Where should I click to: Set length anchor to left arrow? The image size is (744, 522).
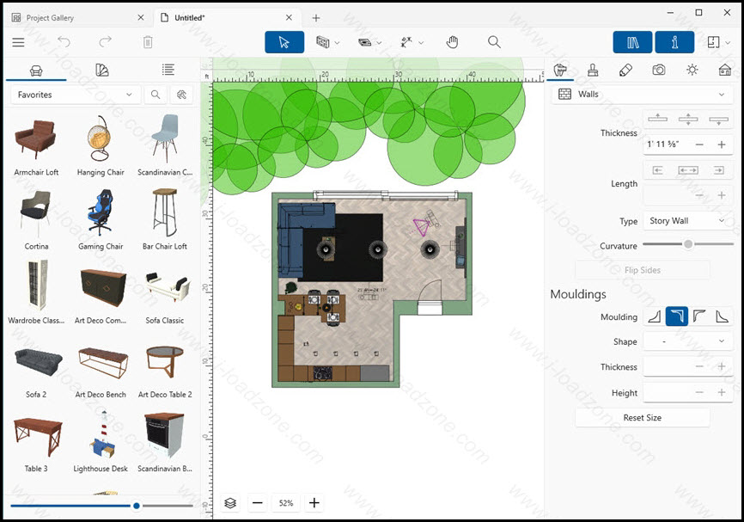(x=657, y=170)
